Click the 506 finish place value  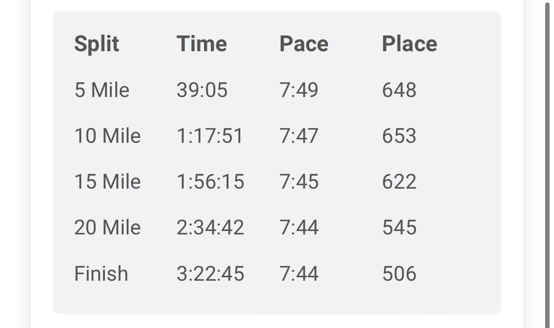tap(399, 273)
